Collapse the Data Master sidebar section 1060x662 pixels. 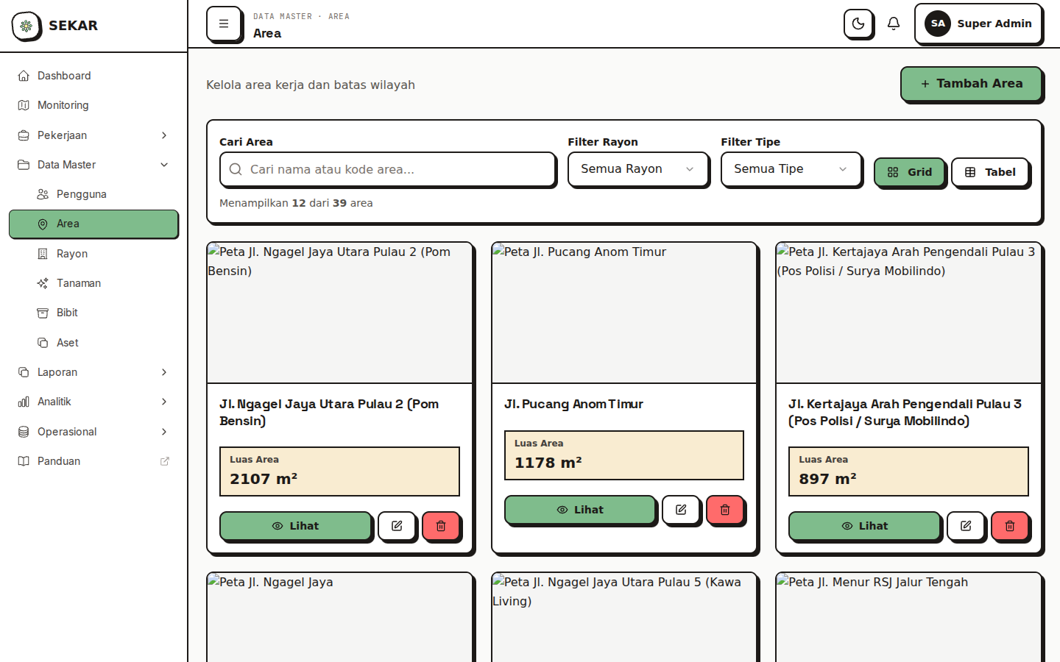point(93,165)
